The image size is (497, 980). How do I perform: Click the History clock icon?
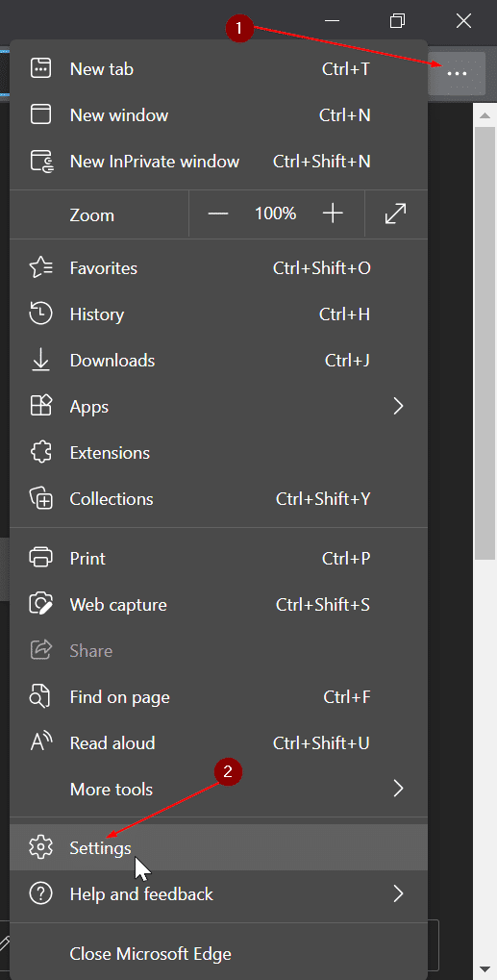tap(41, 314)
